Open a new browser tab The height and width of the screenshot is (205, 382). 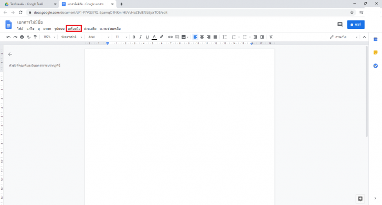(121, 4)
